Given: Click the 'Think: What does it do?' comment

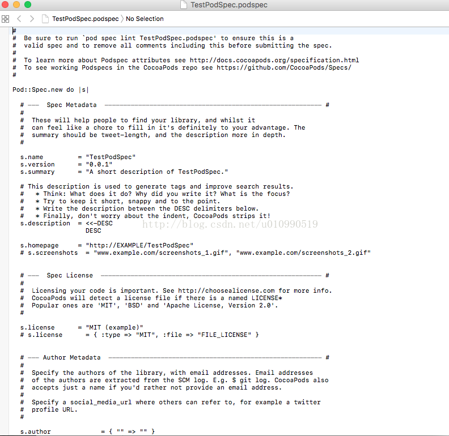Looking at the screenshot, I should pyautogui.click(x=155, y=194).
